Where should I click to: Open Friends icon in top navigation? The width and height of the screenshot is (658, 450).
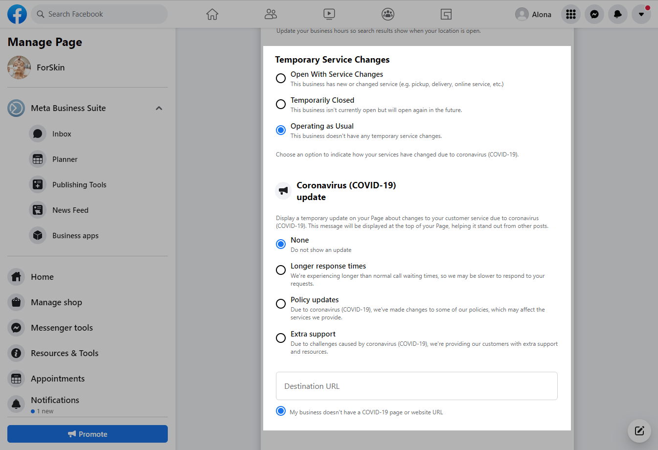point(271,14)
